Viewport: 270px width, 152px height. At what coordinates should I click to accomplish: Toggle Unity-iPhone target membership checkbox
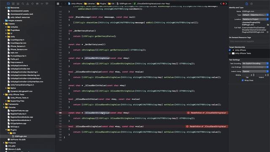click(x=229, y=50)
